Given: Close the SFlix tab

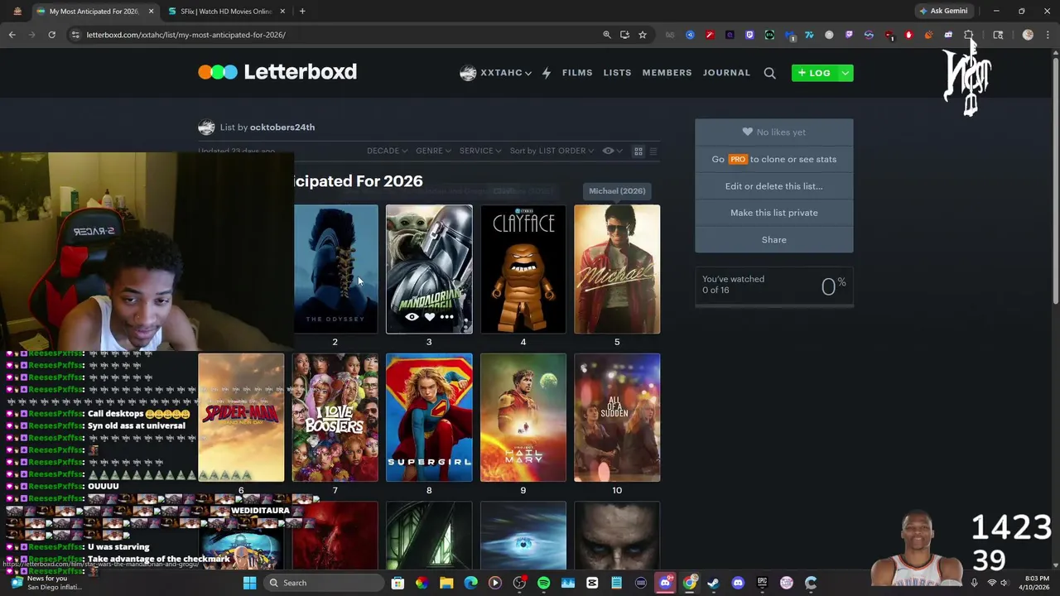Looking at the screenshot, I should coord(282,12).
